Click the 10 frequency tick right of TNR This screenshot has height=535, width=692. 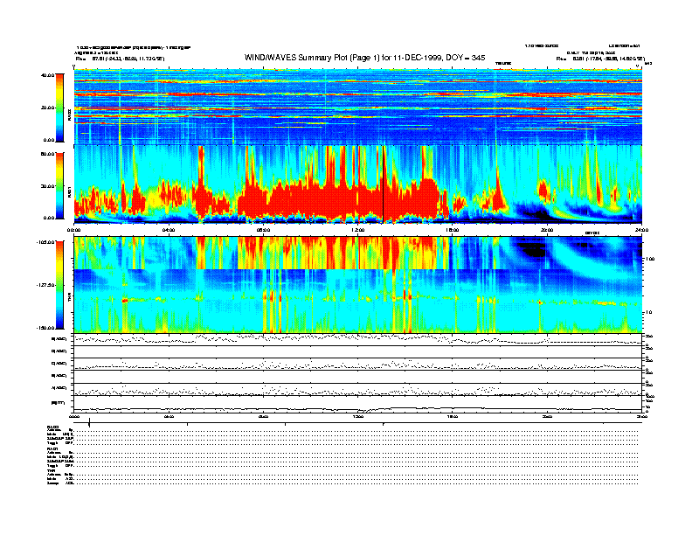648,312
